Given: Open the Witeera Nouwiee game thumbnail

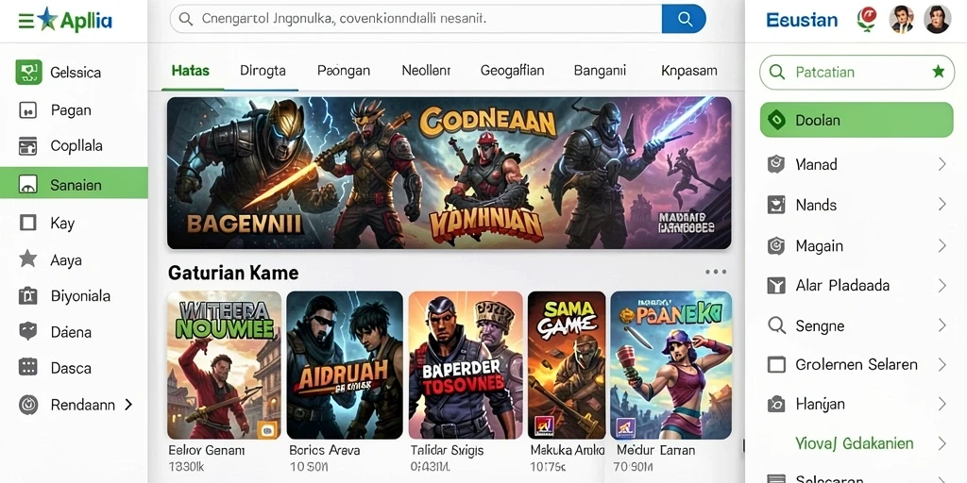Looking at the screenshot, I should (x=224, y=365).
